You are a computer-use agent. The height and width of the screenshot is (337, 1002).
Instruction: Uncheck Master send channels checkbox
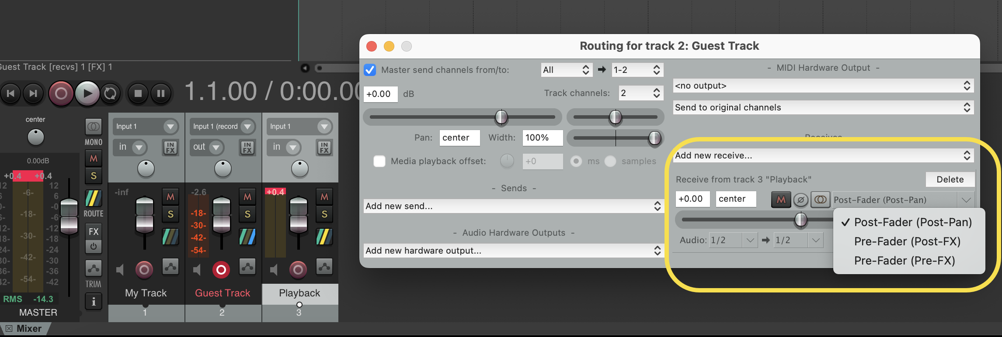[x=370, y=70]
